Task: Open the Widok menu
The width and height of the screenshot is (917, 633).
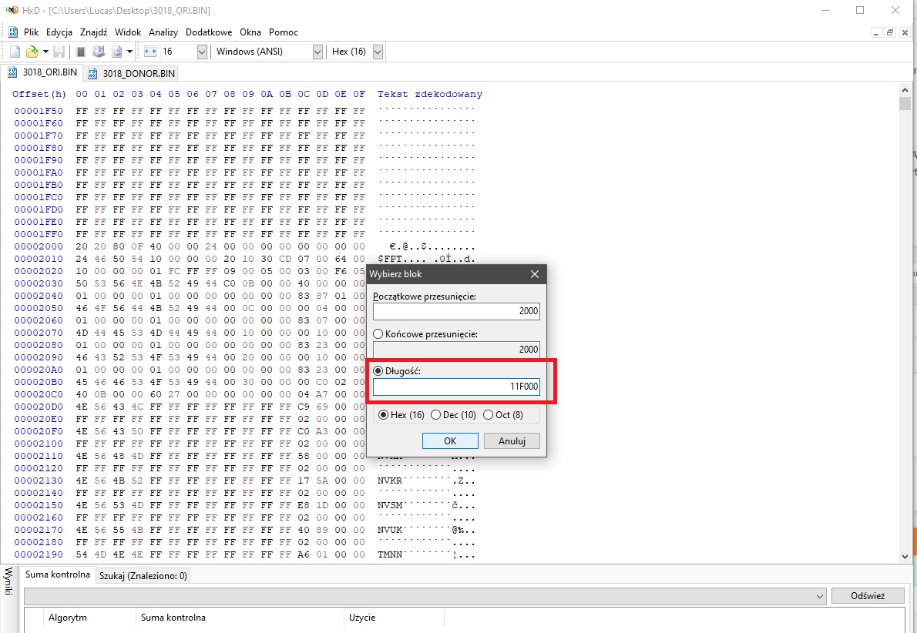Action: point(127,32)
